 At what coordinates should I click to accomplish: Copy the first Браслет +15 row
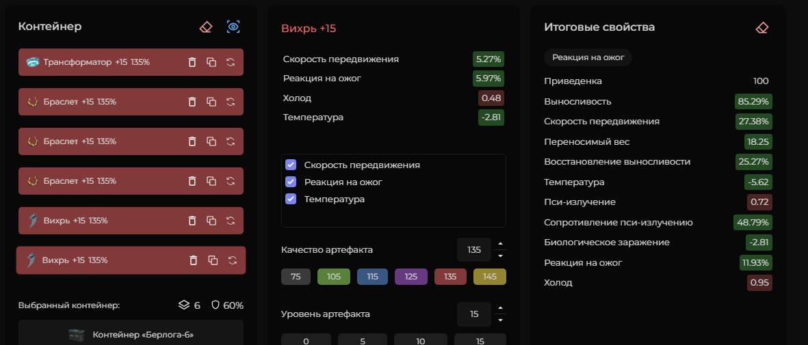[211, 102]
